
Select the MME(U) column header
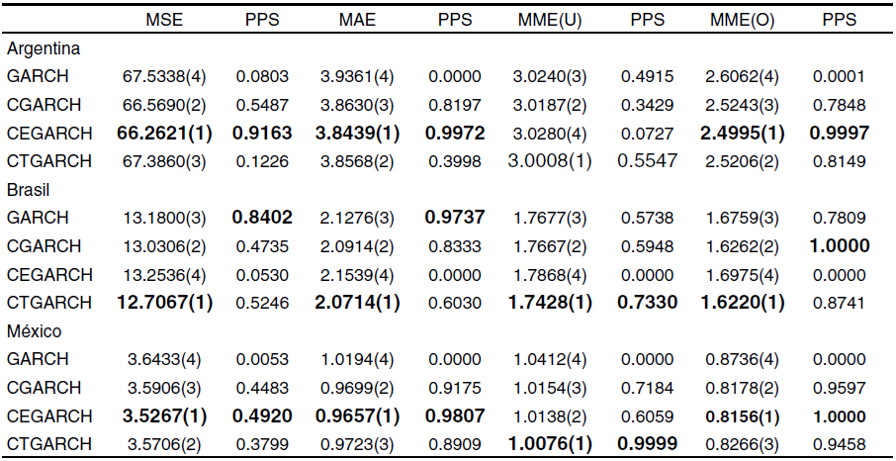(550, 20)
